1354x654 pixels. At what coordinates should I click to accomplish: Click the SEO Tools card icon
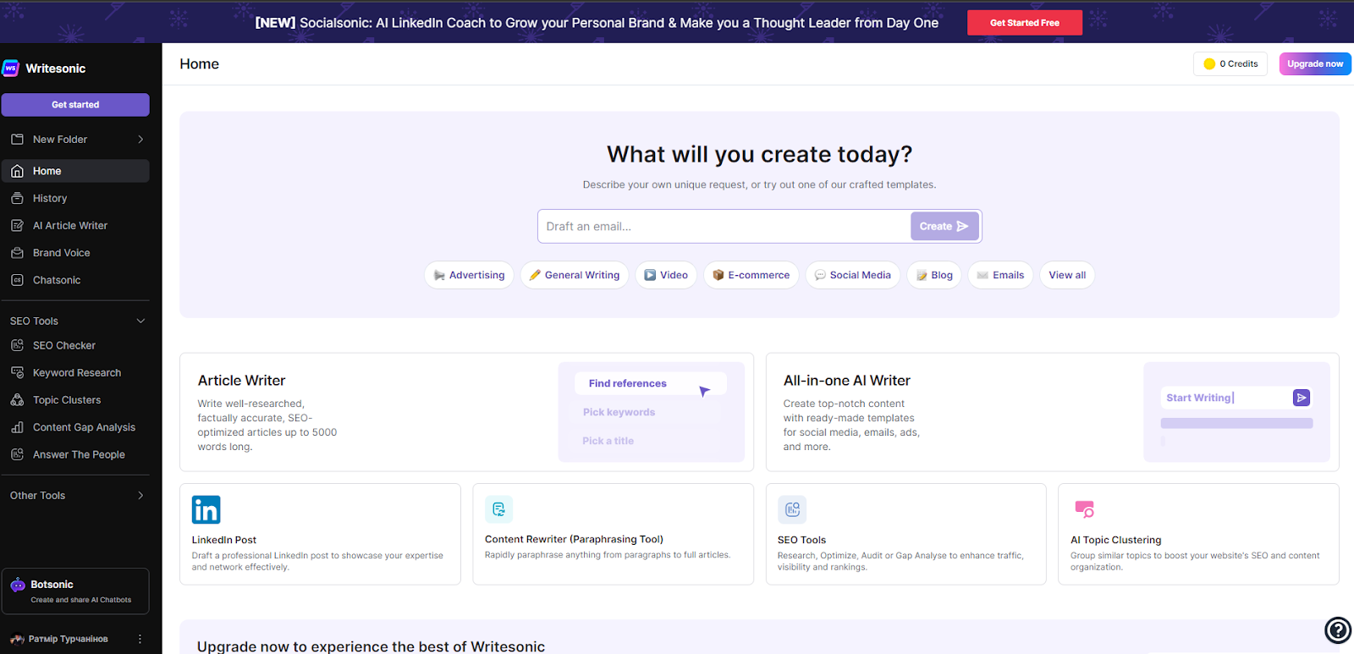click(792, 509)
